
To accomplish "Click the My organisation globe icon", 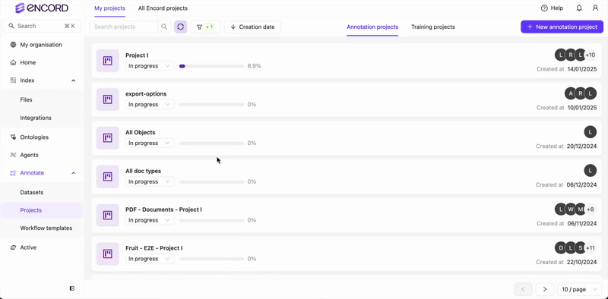I will (13, 45).
